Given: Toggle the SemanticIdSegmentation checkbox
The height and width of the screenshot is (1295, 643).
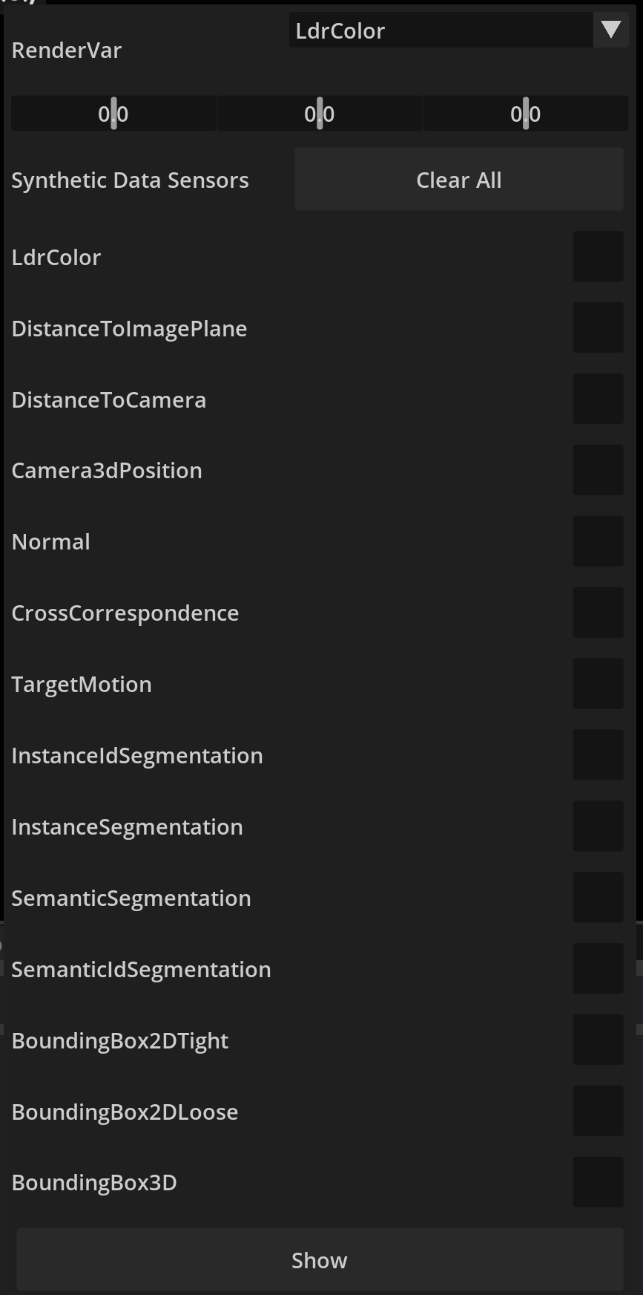Looking at the screenshot, I should click(x=598, y=969).
